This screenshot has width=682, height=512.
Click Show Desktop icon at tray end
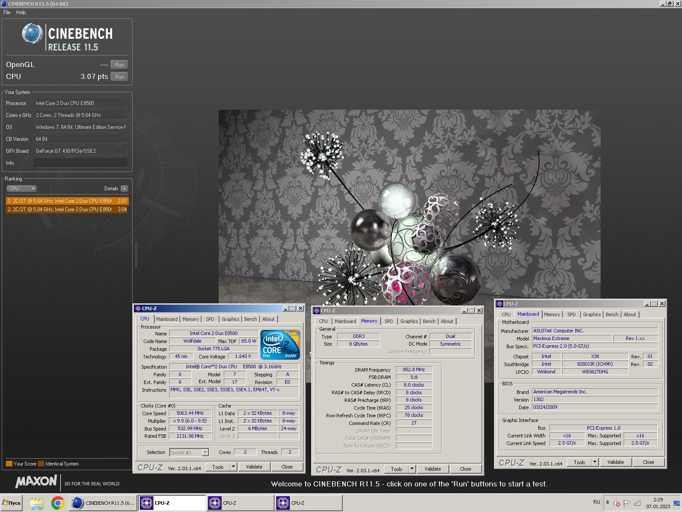tap(677, 503)
